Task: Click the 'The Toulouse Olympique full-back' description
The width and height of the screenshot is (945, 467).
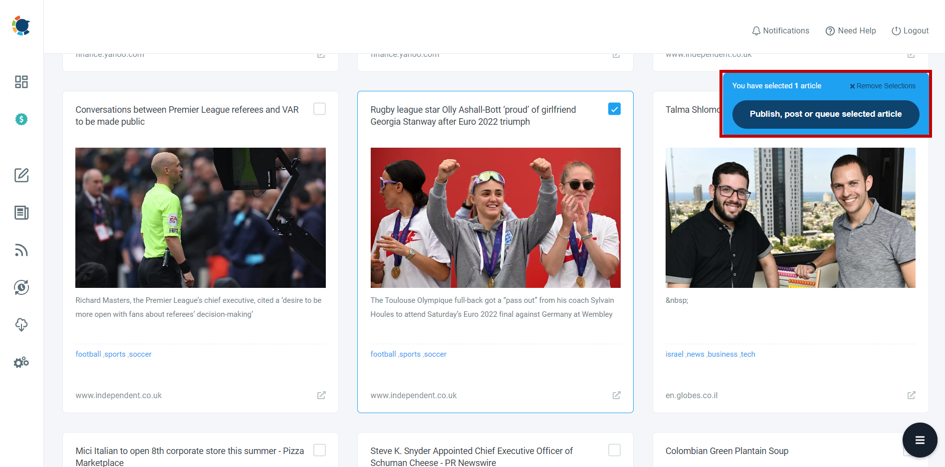Action: (x=492, y=307)
